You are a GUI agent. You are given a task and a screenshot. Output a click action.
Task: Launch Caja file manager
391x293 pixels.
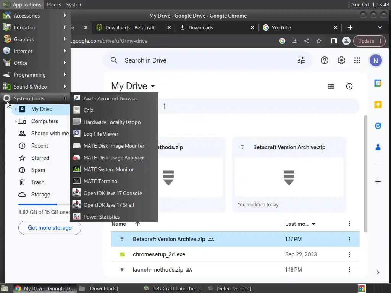tap(114, 110)
